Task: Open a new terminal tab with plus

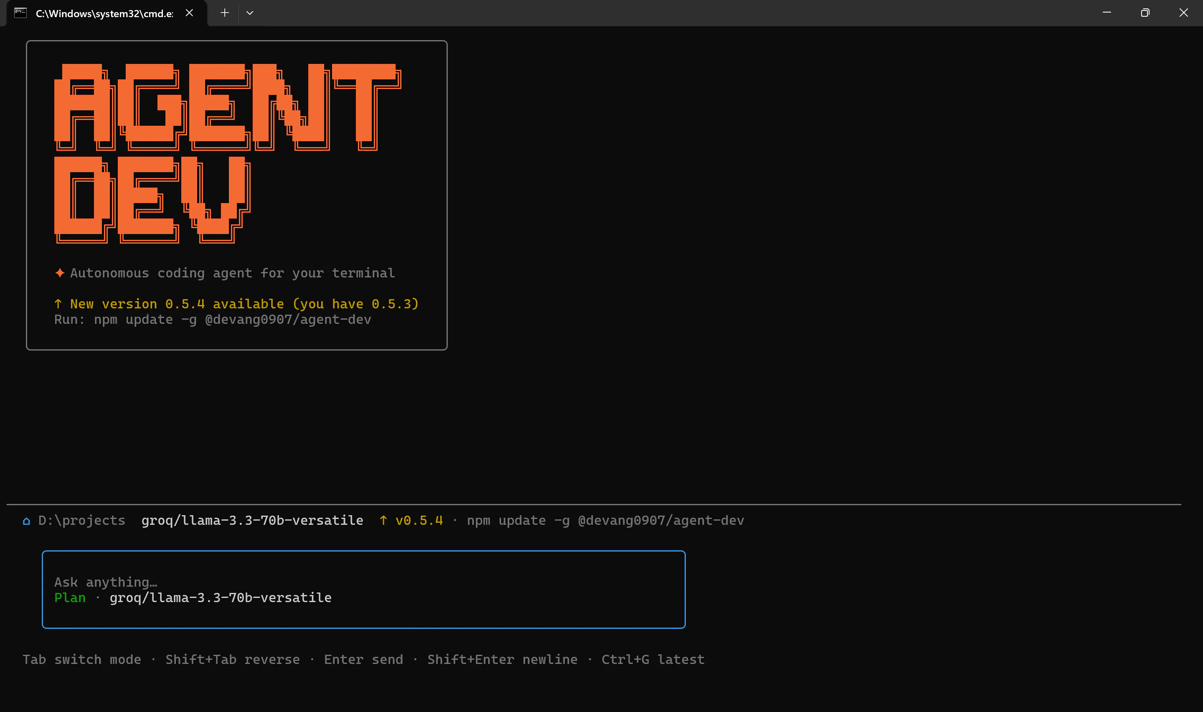Action: [224, 13]
